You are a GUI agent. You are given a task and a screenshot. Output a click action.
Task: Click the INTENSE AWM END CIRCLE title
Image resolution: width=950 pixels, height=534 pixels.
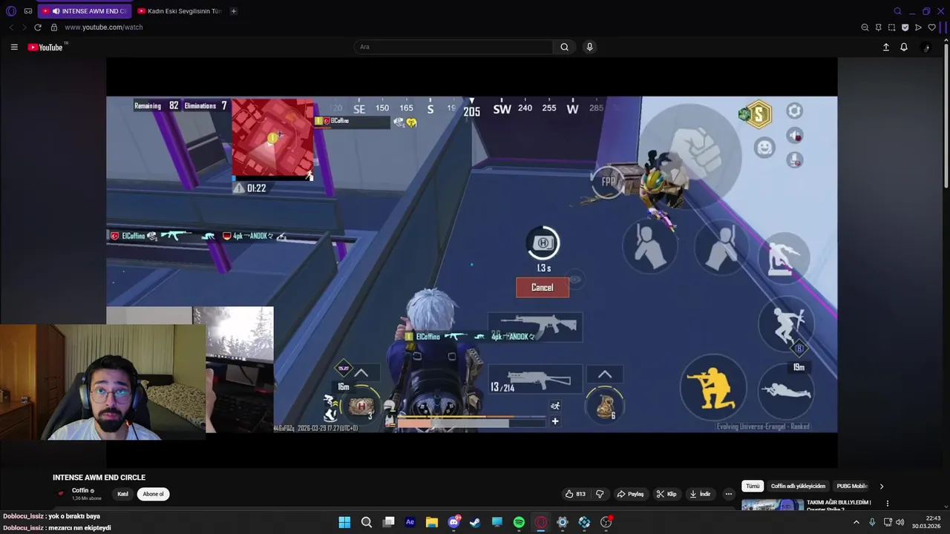click(99, 478)
